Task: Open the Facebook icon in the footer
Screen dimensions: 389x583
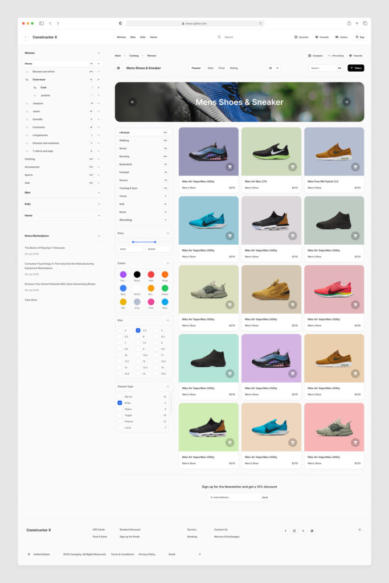Action: click(x=285, y=531)
